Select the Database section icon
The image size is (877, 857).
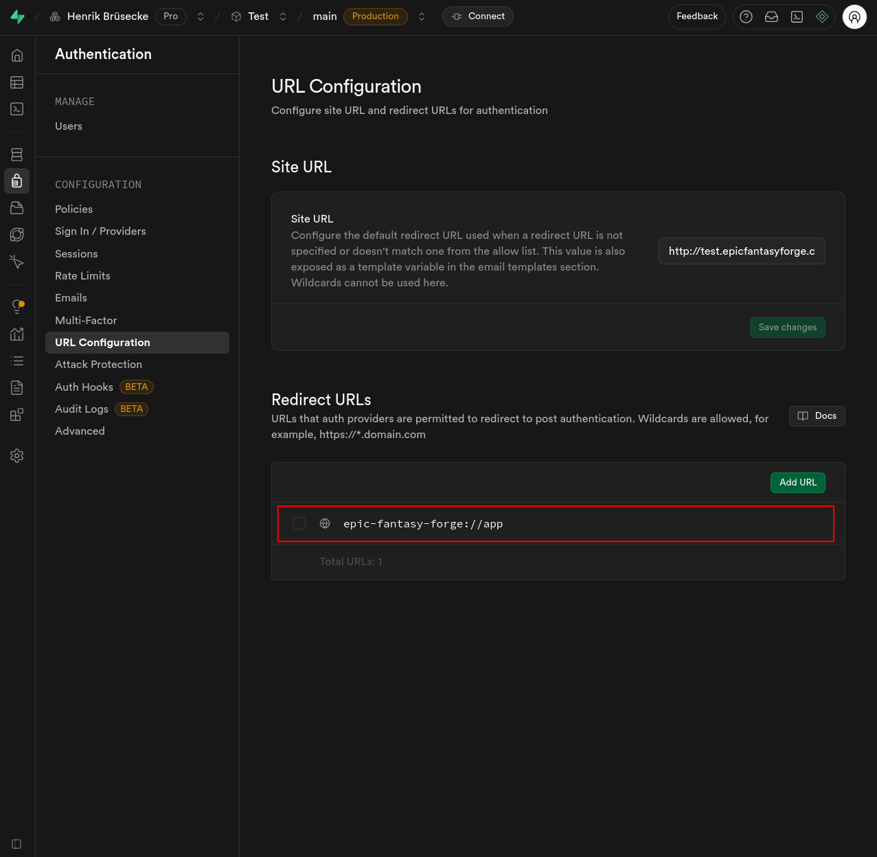tap(16, 154)
